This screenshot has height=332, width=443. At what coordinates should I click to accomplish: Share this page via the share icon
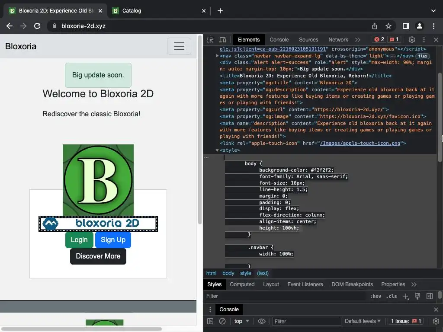[375, 26]
